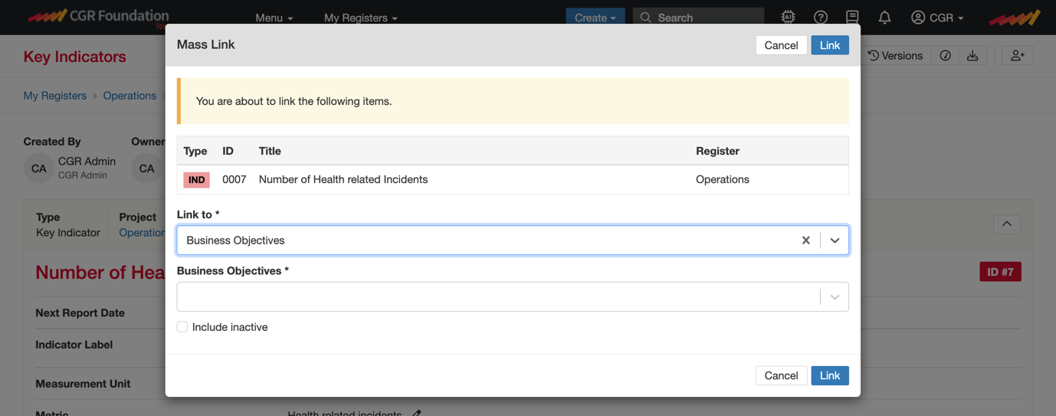1056x416 pixels.
Task: Click the Next Report Date label
Action: [x=80, y=313]
